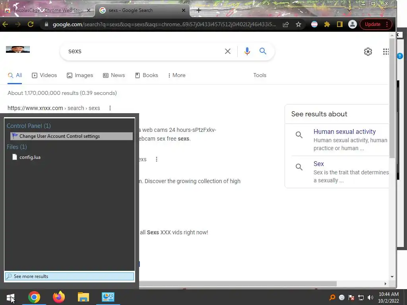This screenshot has width=407, height=305.
Task: Click See more results in Start menu
Action: tap(70, 276)
